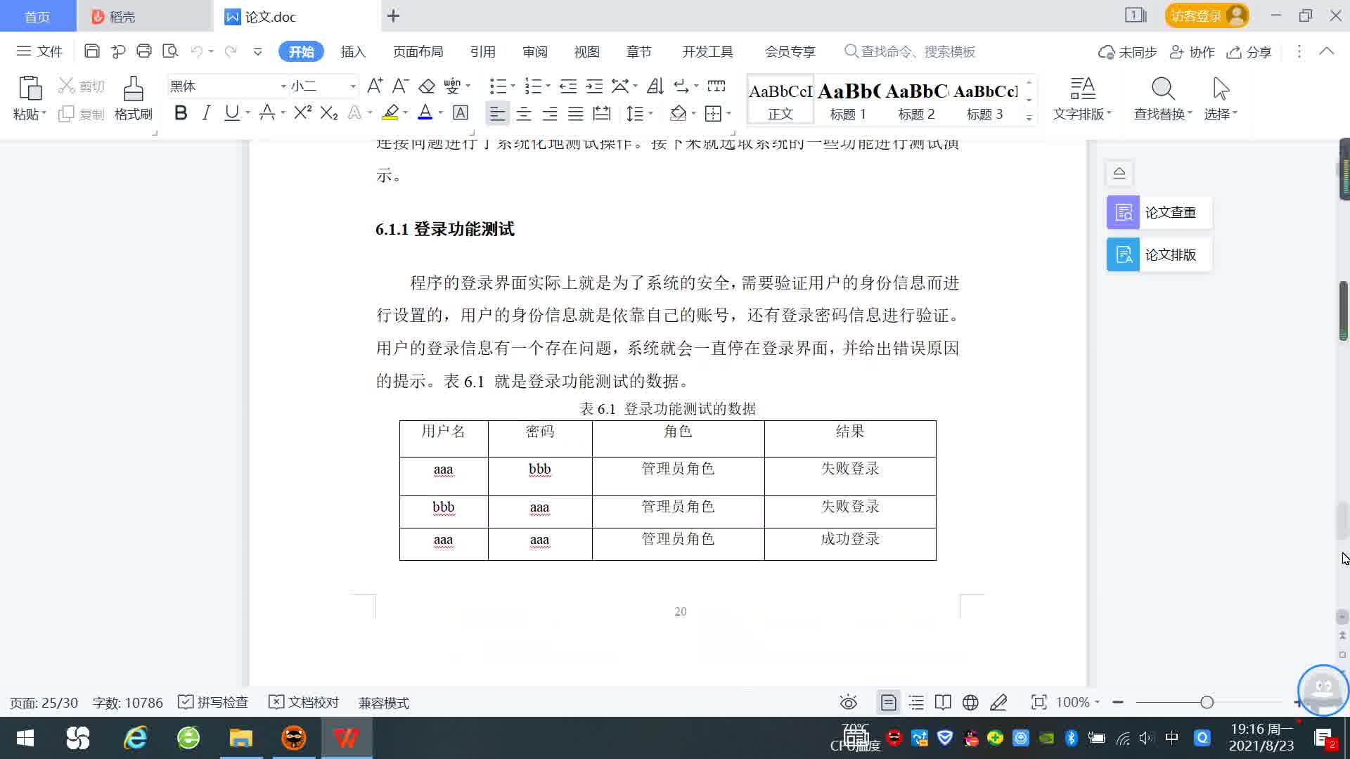Open the 引用 ribbon tab
Screen dimensions: 1350x759
click(482, 51)
